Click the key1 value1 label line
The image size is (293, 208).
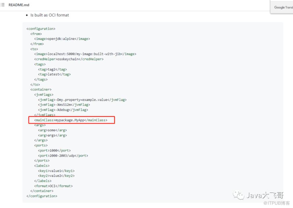[x=56, y=171]
